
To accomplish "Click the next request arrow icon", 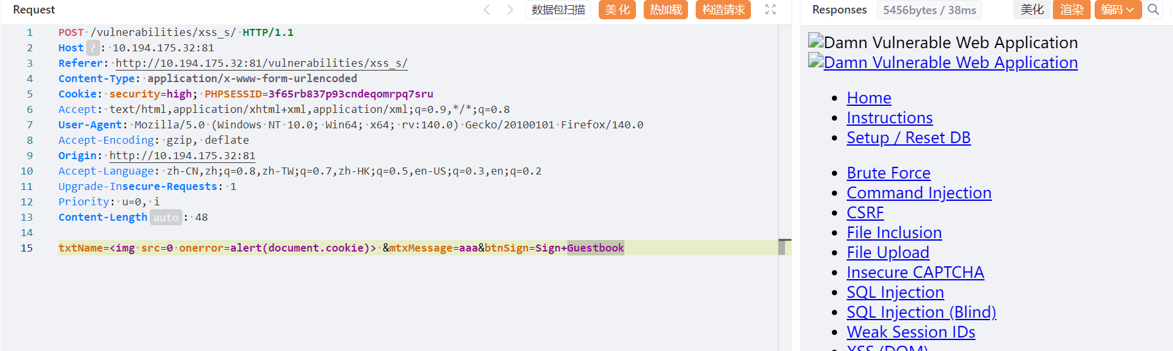I will (510, 10).
